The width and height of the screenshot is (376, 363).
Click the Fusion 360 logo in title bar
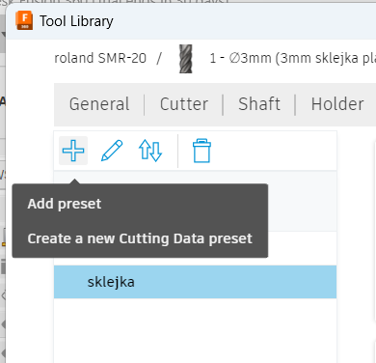tap(24, 20)
